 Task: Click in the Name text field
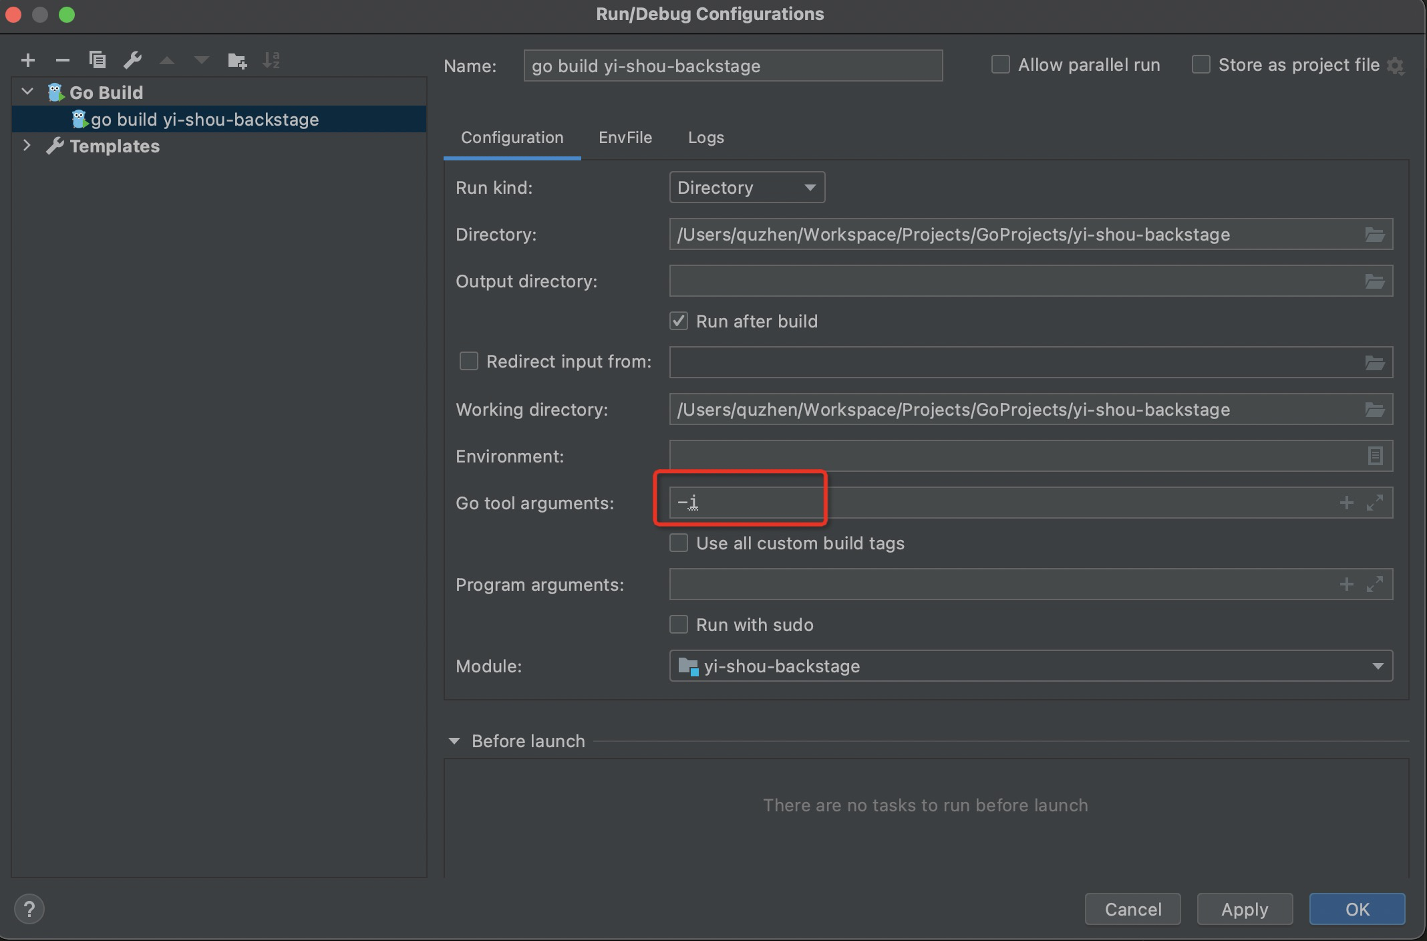tap(732, 66)
